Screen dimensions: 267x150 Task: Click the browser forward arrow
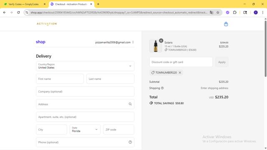pos(11,12)
